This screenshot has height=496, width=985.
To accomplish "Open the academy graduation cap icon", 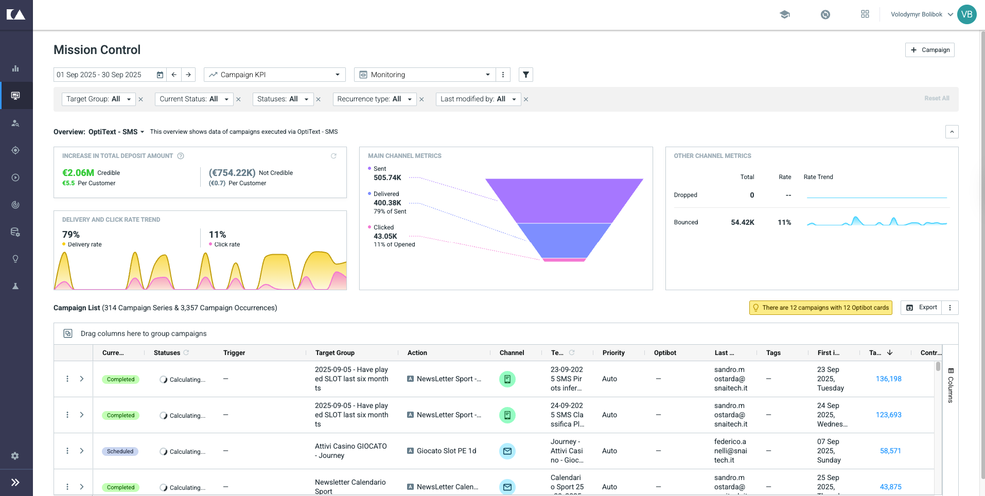I will pos(784,14).
